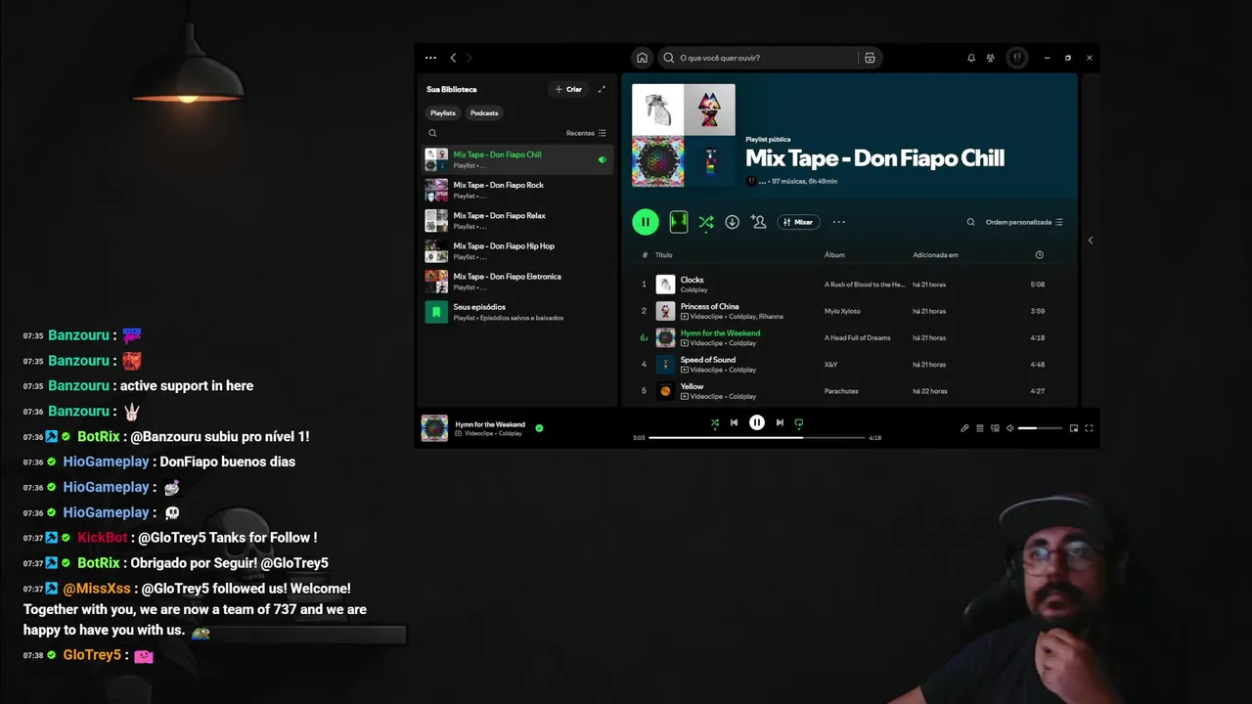Seek in the song progress bar
Image resolution: width=1252 pixels, height=704 pixels.
point(757,437)
